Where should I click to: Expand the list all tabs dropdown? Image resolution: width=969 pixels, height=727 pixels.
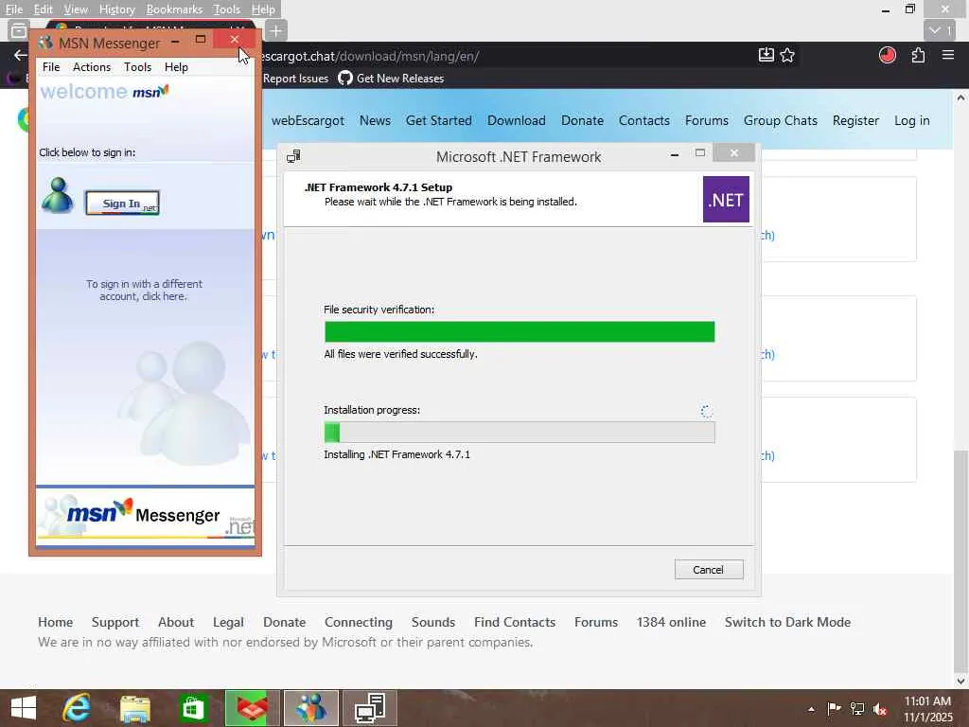pos(940,29)
